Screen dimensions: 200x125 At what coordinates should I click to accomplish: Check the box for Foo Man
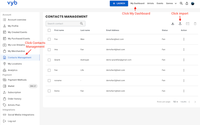(49, 39)
